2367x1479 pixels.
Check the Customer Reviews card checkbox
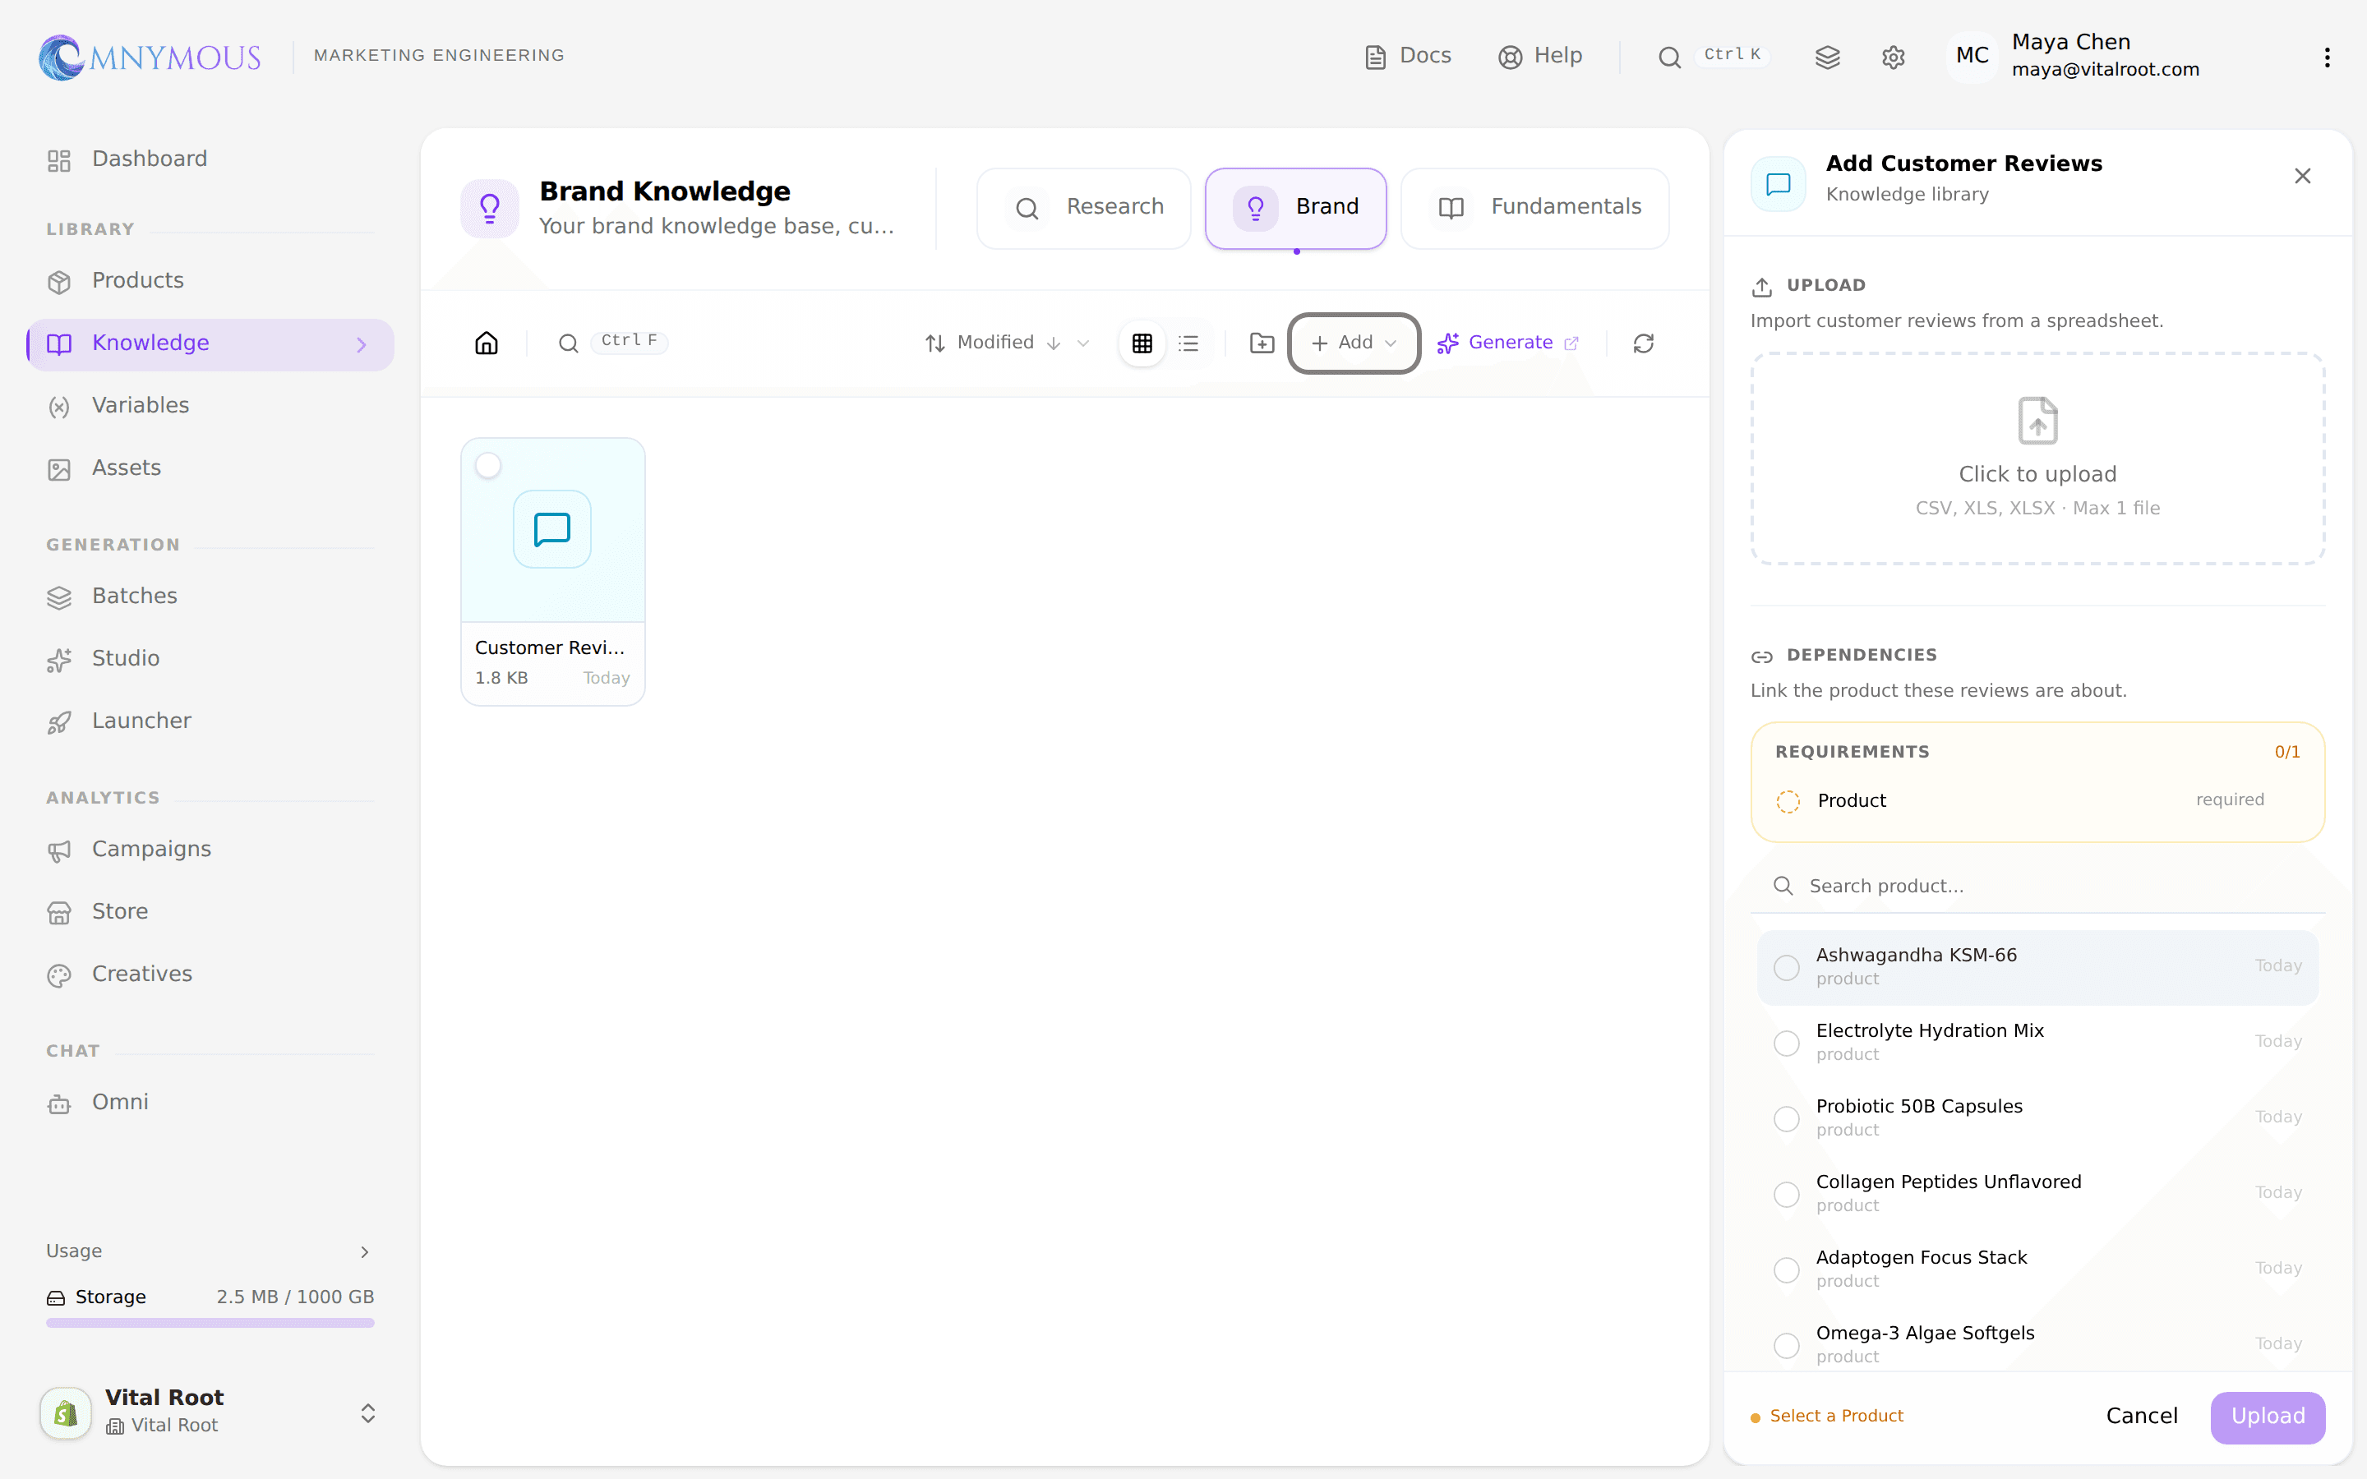pos(488,466)
